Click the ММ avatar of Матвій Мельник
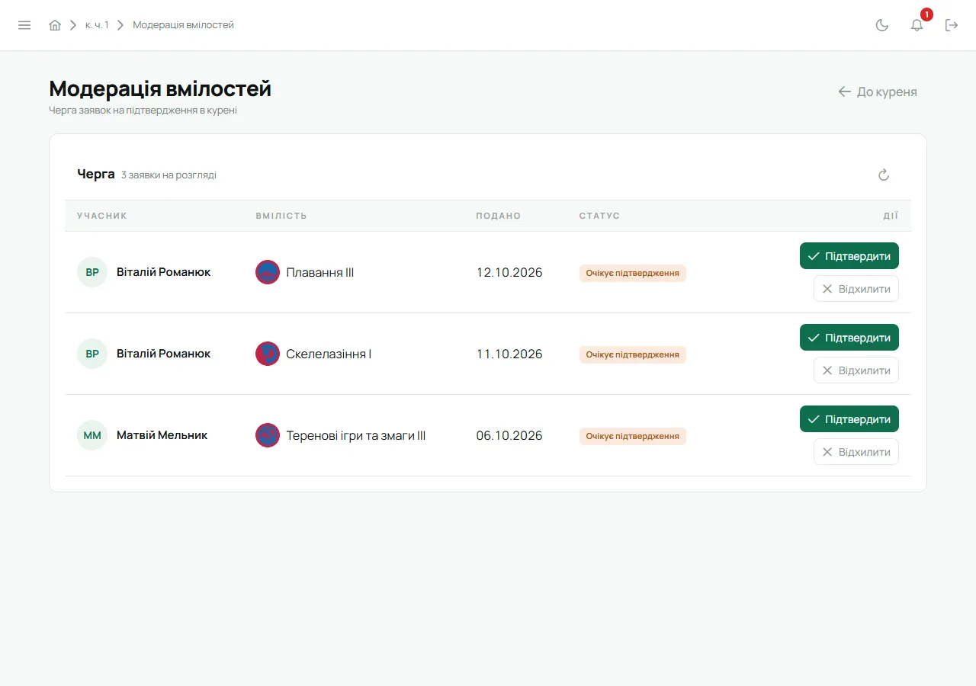976x686 pixels. [92, 435]
